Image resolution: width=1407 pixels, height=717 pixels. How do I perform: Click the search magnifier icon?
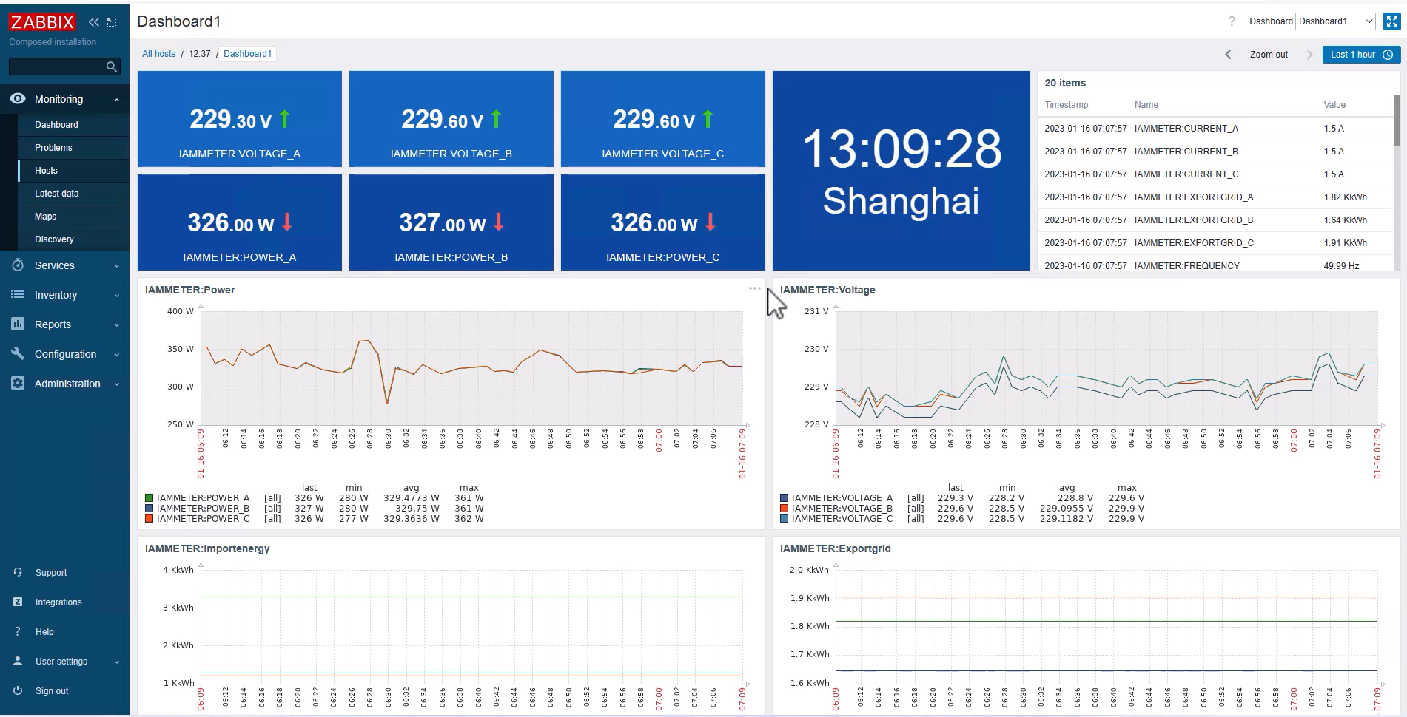(x=112, y=67)
